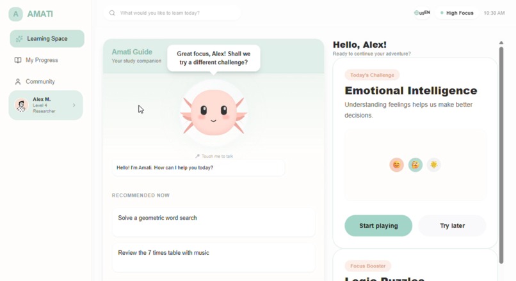Click the Today's Challenge tag
Screen dimensions: 516x281
click(x=372, y=75)
